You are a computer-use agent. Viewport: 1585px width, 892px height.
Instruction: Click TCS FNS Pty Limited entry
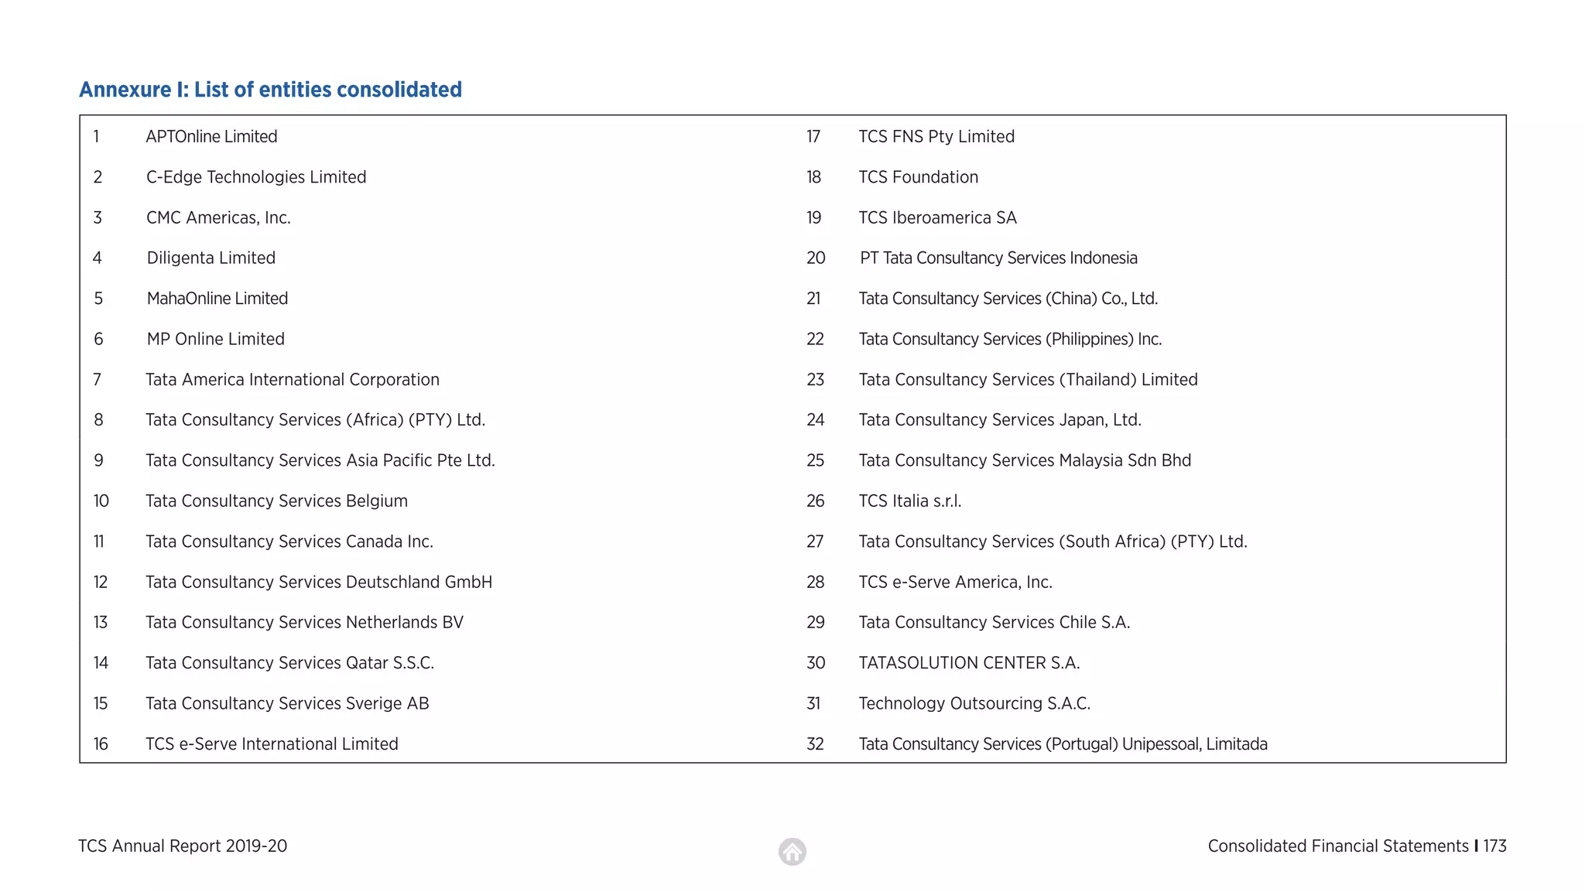[936, 137]
